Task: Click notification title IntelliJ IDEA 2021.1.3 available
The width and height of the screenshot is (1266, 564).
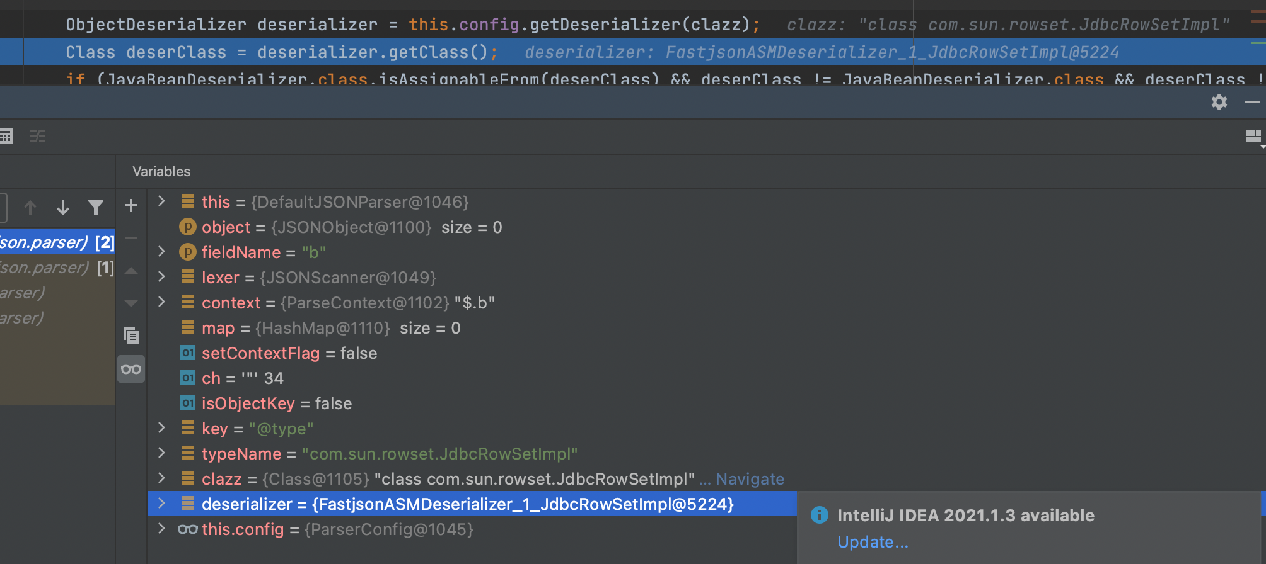Action: (x=965, y=516)
